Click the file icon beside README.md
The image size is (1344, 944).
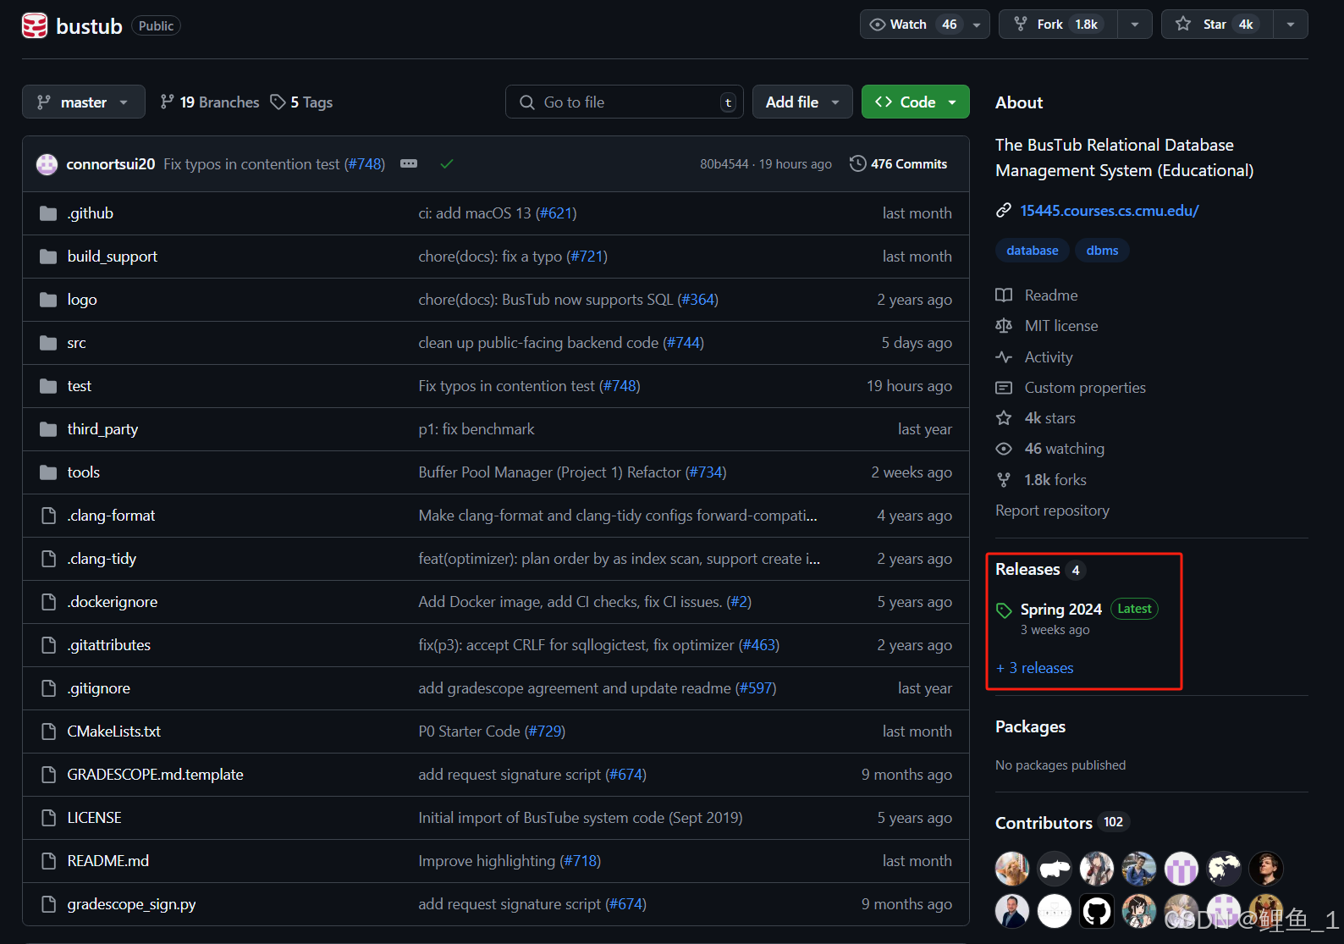click(48, 861)
